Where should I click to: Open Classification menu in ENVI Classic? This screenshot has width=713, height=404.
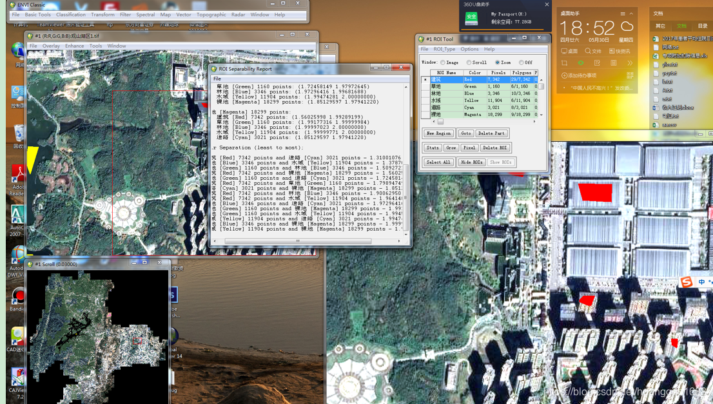[71, 15]
